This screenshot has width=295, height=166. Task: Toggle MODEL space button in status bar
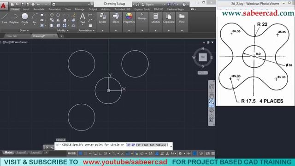click(72, 154)
